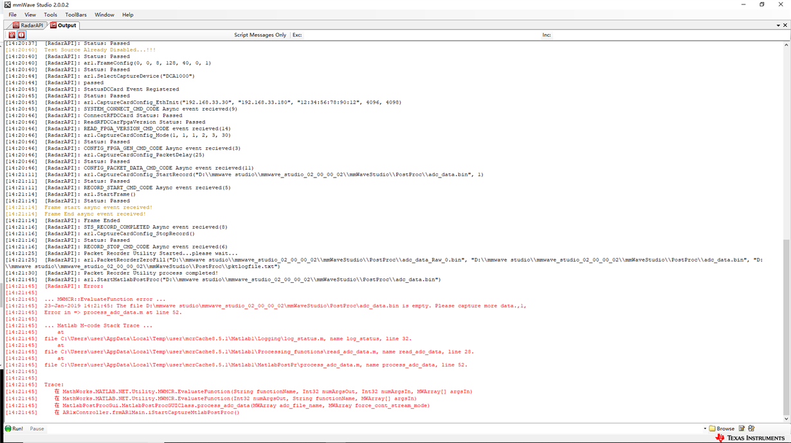Click the vertical scrollbar thumb
Viewport: 791px width, 443px height.
point(786,329)
